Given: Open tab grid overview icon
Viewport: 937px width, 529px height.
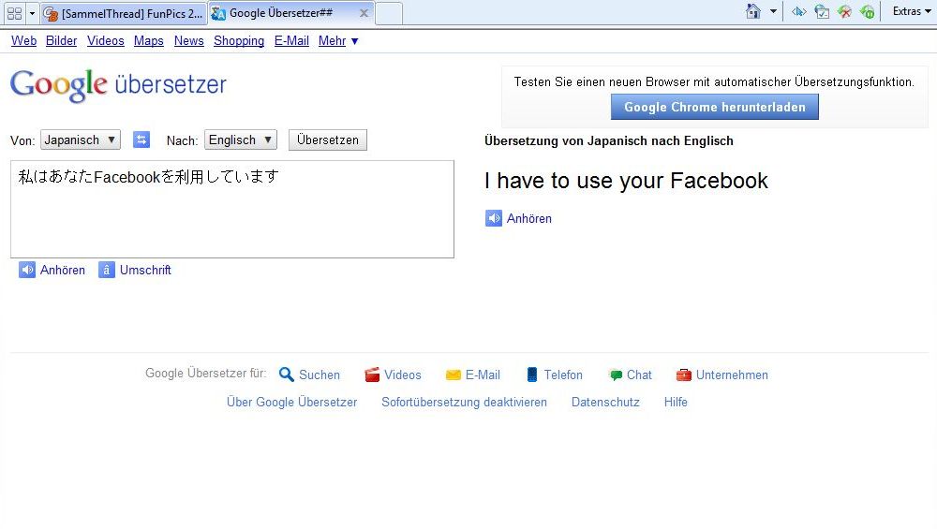Looking at the screenshot, I should (x=14, y=12).
